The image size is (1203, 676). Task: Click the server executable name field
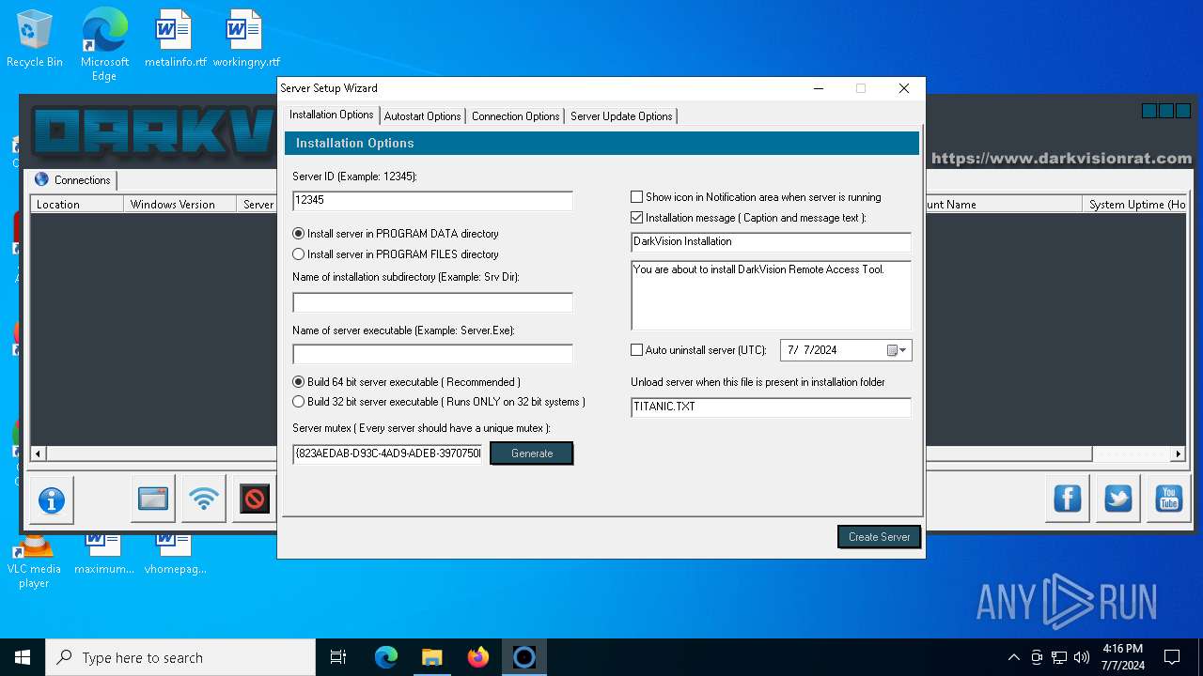(432, 354)
